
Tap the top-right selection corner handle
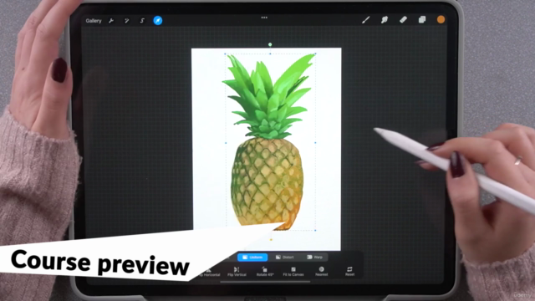click(x=315, y=54)
